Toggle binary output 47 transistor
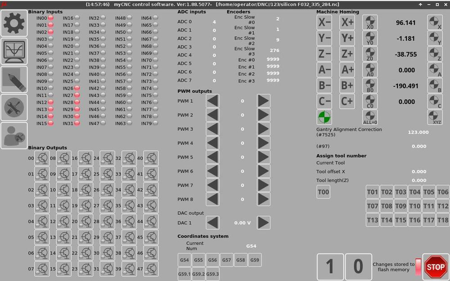450x281 pixels. [151, 269]
